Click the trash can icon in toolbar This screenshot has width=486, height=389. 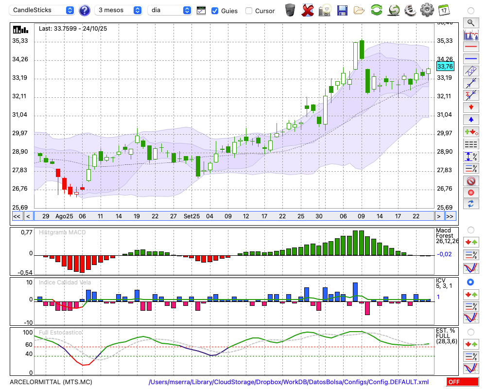click(290, 10)
